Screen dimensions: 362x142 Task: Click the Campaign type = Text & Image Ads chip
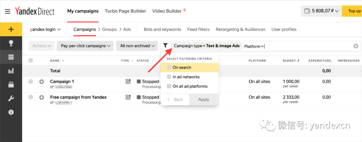coord(207,46)
